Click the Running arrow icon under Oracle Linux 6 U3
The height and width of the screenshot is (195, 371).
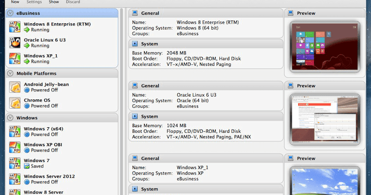[x=27, y=45]
